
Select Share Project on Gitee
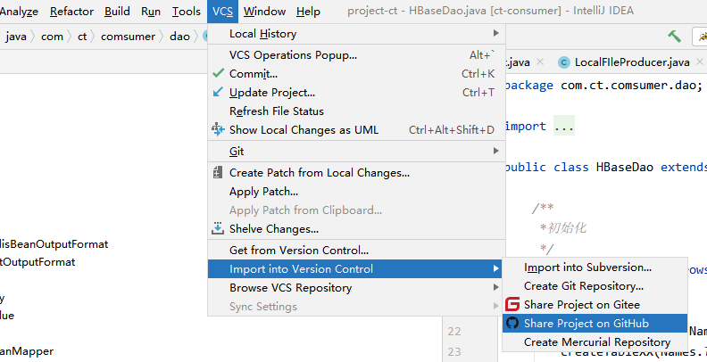click(x=595, y=305)
